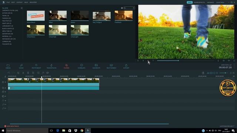Viewport: 237px width, 133px height.
Task: Show hidden system tray icons
Action: (207, 130)
